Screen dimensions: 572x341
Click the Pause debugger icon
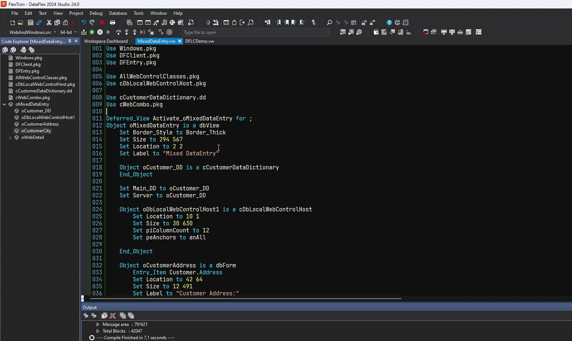(100, 32)
